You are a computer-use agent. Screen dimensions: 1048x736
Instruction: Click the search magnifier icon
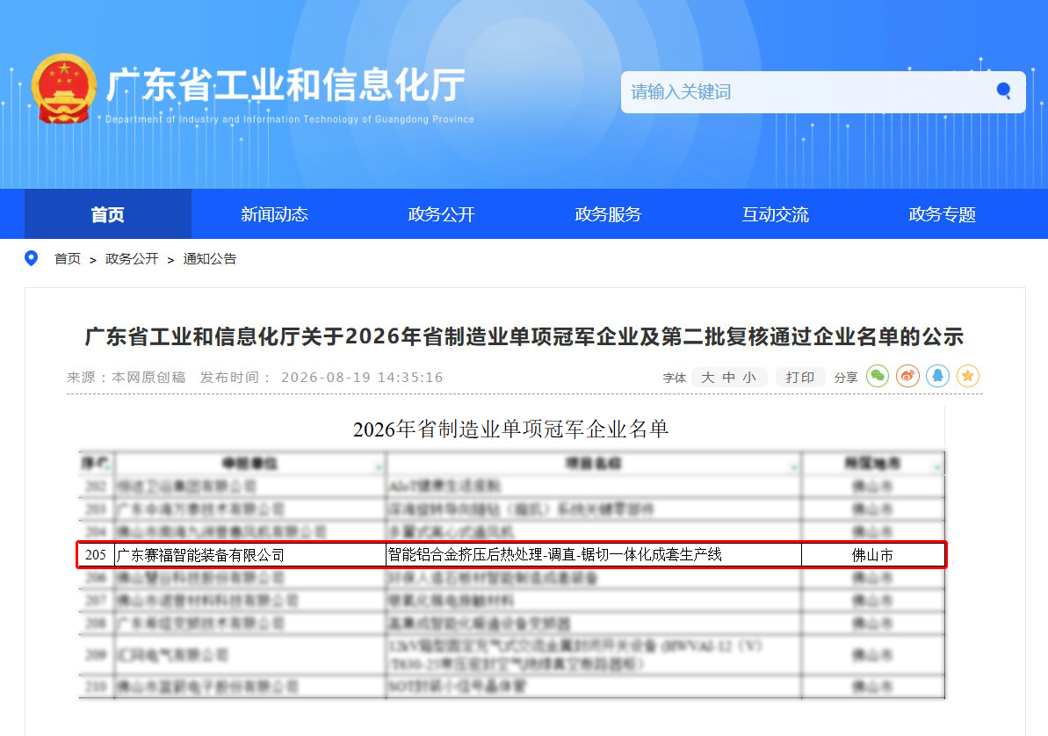point(1003,91)
